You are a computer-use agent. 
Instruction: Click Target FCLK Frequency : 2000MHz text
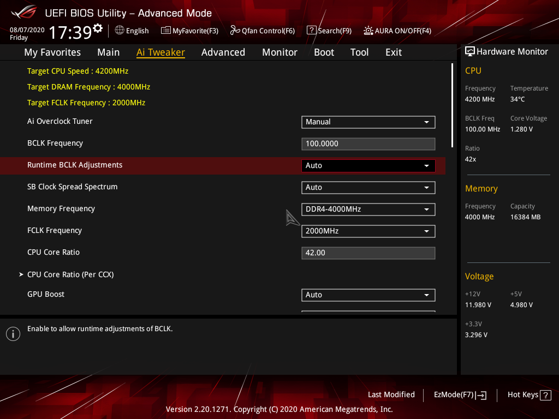pos(86,103)
